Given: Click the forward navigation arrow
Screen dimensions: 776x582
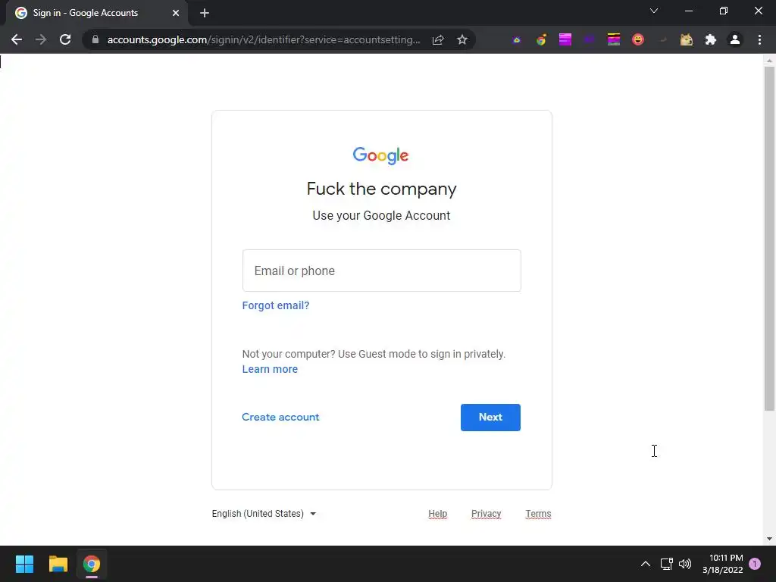Looking at the screenshot, I should [x=41, y=39].
